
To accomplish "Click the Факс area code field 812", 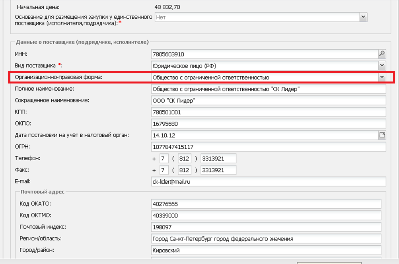I will 185,170.
